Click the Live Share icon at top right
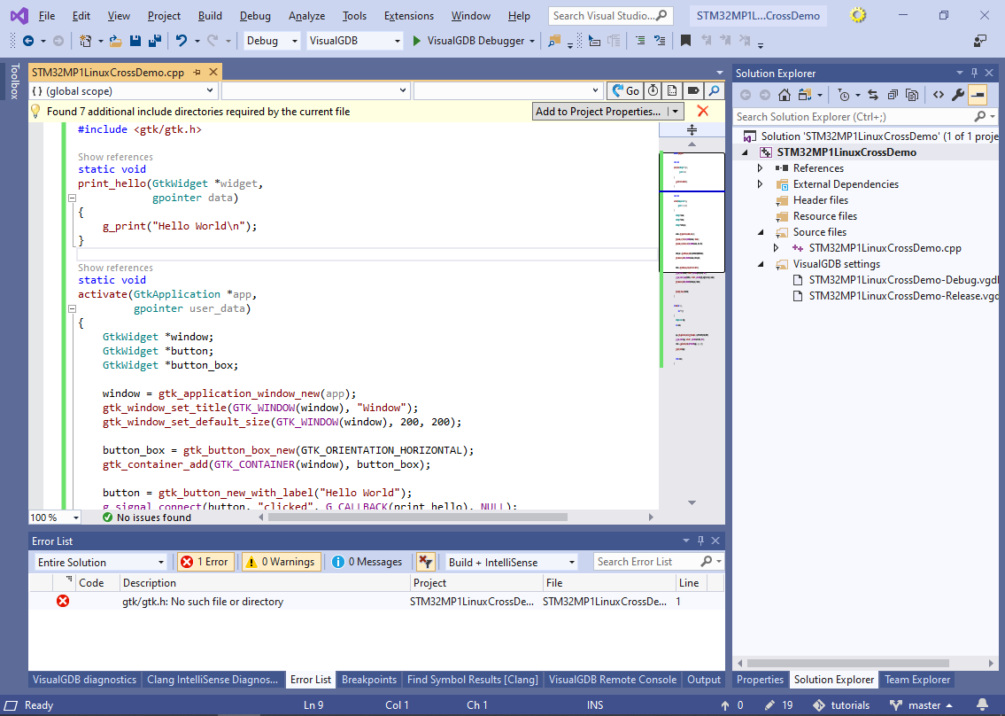This screenshot has height=716, width=1005. click(x=980, y=41)
